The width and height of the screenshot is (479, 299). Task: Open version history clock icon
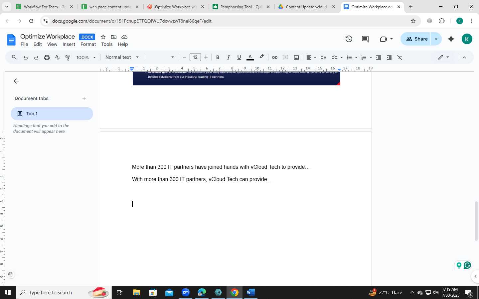pyautogui.click(x=349, y=39)
